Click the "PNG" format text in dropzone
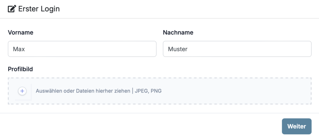The height and width of the screenshot is (139, 319). 156,91
